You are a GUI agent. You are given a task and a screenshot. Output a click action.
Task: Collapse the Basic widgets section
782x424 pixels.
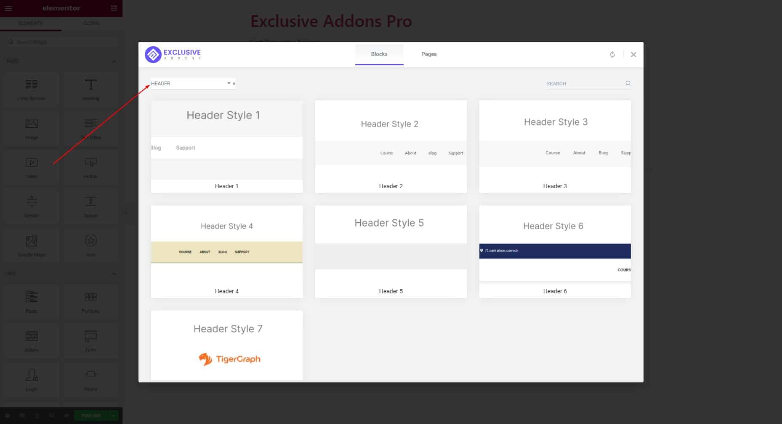tap(114, 61)
